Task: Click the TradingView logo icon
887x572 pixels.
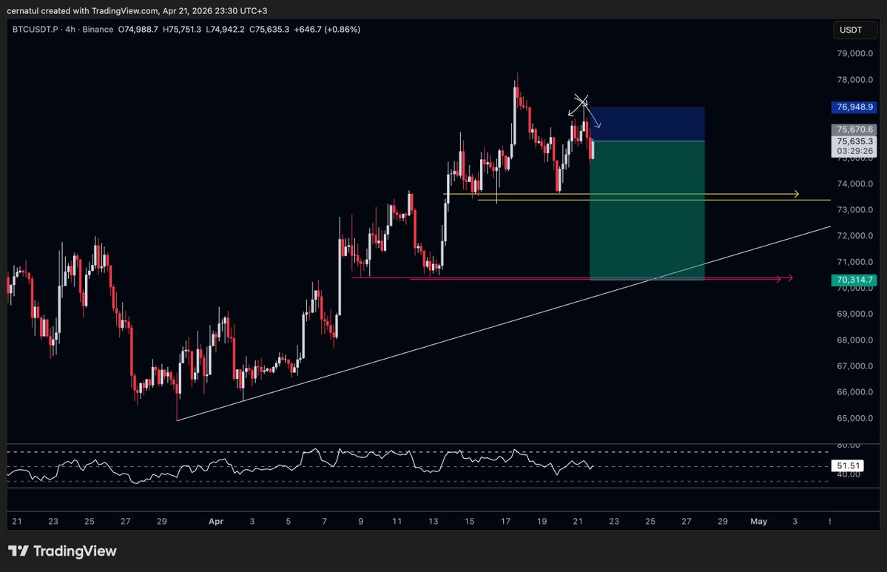Action: click(x=18, y=551)
